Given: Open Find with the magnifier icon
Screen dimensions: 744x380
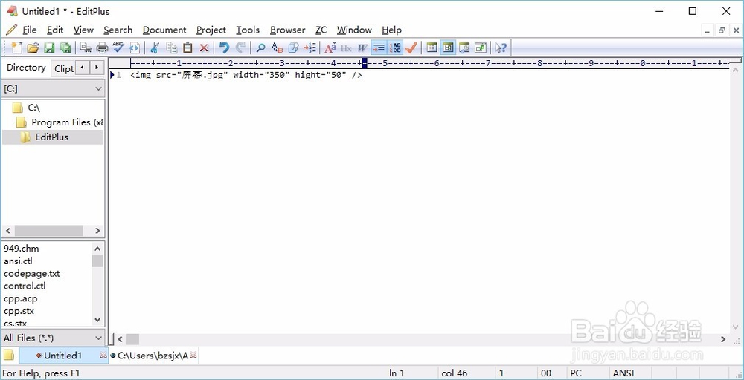Looking at the screenshot, I should [260, 47].
